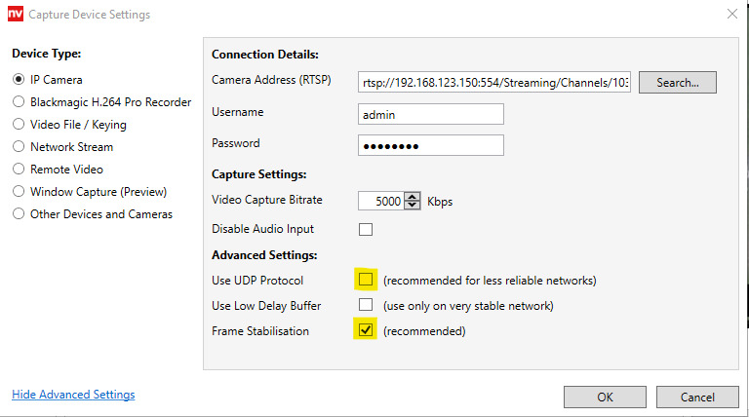The image size is (749, 417).
Task: Choose Video File / Keying device type
Action: pyautogui.click(x=19, y=124)
